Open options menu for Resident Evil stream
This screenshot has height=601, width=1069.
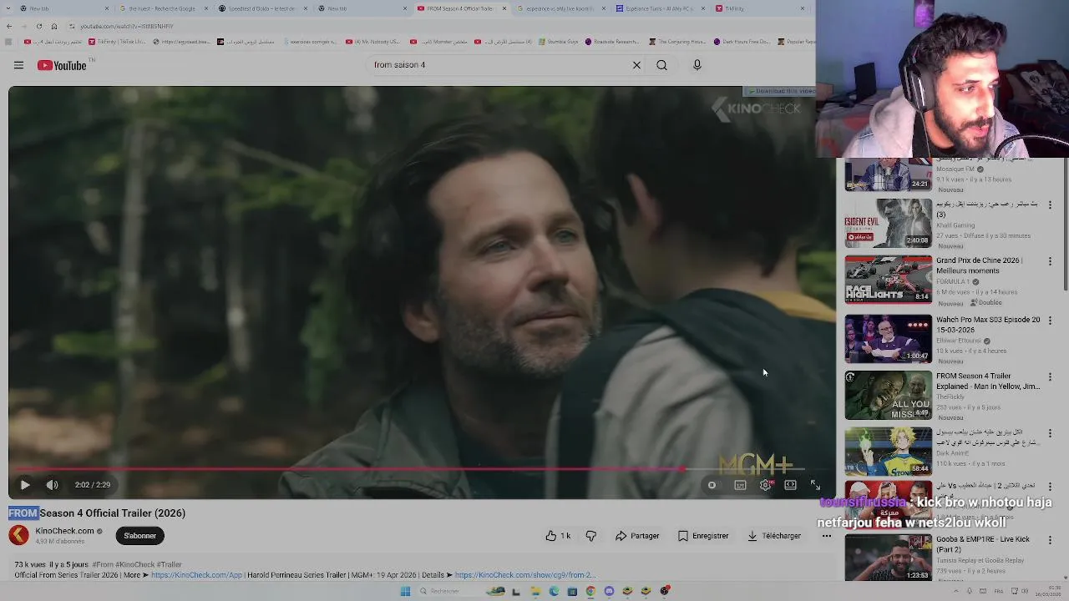(1050, 205)
